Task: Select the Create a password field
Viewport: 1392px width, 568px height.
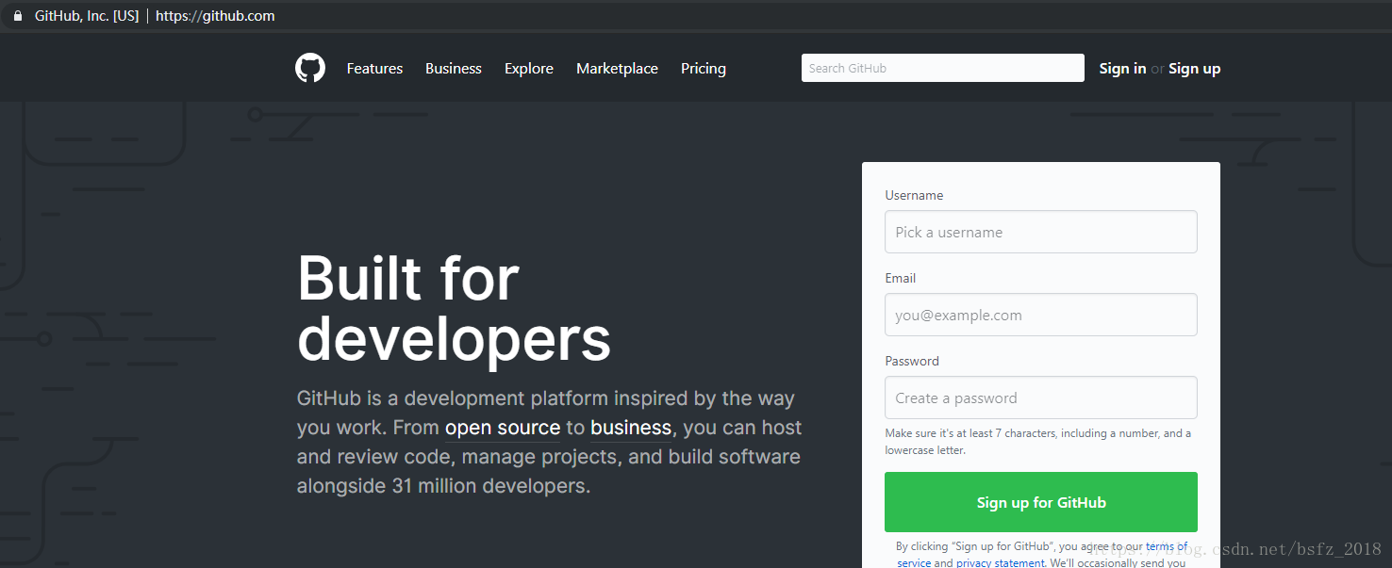Action: pyautogui.click(x=1041, y=398)
